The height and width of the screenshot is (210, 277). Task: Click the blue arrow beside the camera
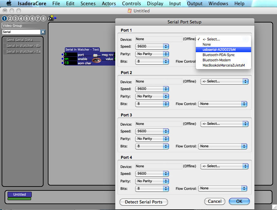pyautogui.click(x=55, y=18)
